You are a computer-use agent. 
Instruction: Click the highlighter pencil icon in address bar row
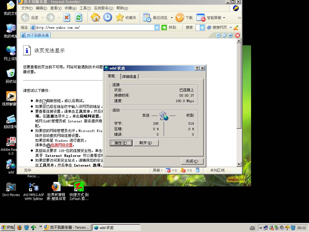point(236,27)
